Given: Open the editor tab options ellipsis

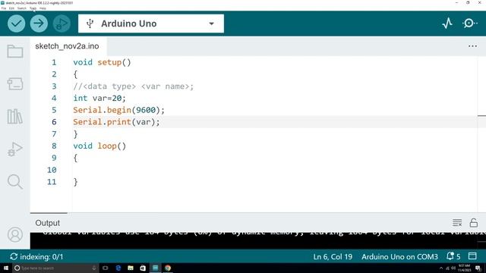Looking at the screenshot, I should tap(472, 46).
